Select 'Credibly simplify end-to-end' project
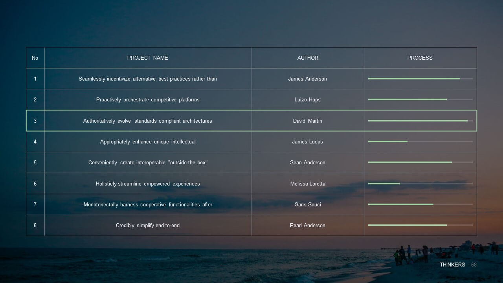The width and height of the screenshot is (503, 283). (148, 225)
